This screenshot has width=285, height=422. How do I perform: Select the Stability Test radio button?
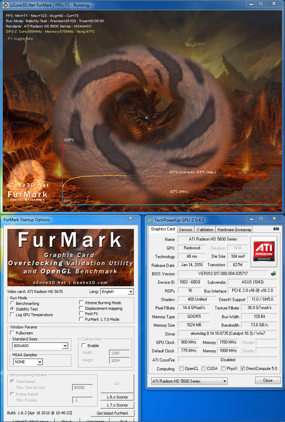pos(12,309)
